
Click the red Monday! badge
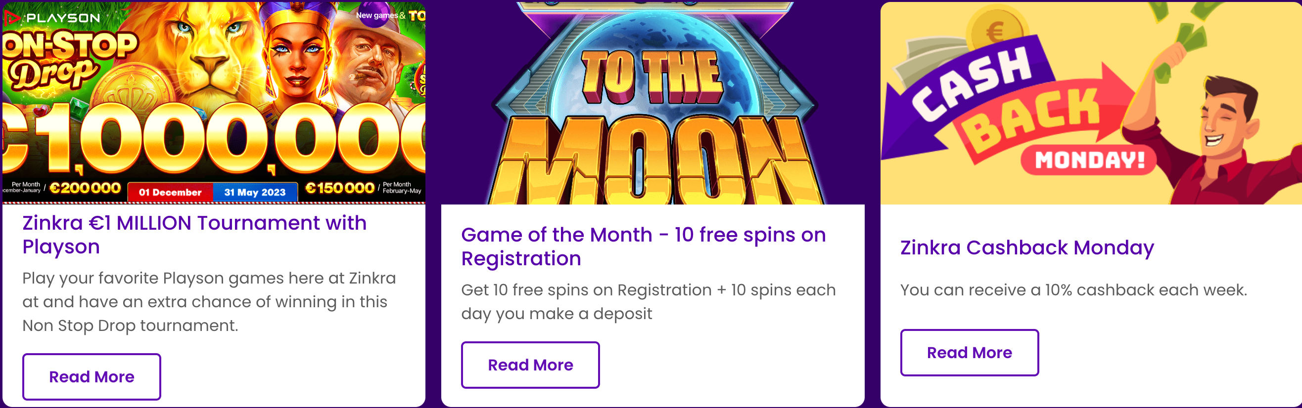point(1089,160)
